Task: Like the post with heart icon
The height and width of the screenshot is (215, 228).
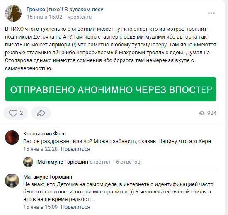Action: coord(15,113)
